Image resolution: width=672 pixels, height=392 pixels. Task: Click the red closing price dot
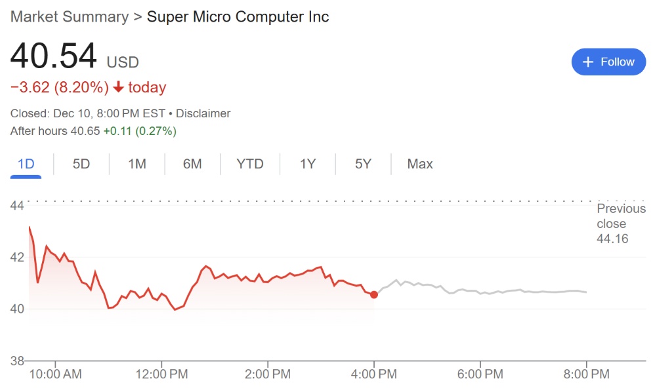coord(374,294)
